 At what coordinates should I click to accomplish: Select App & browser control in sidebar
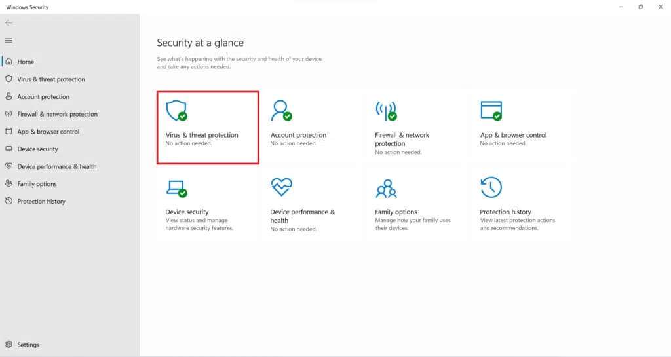48,132
